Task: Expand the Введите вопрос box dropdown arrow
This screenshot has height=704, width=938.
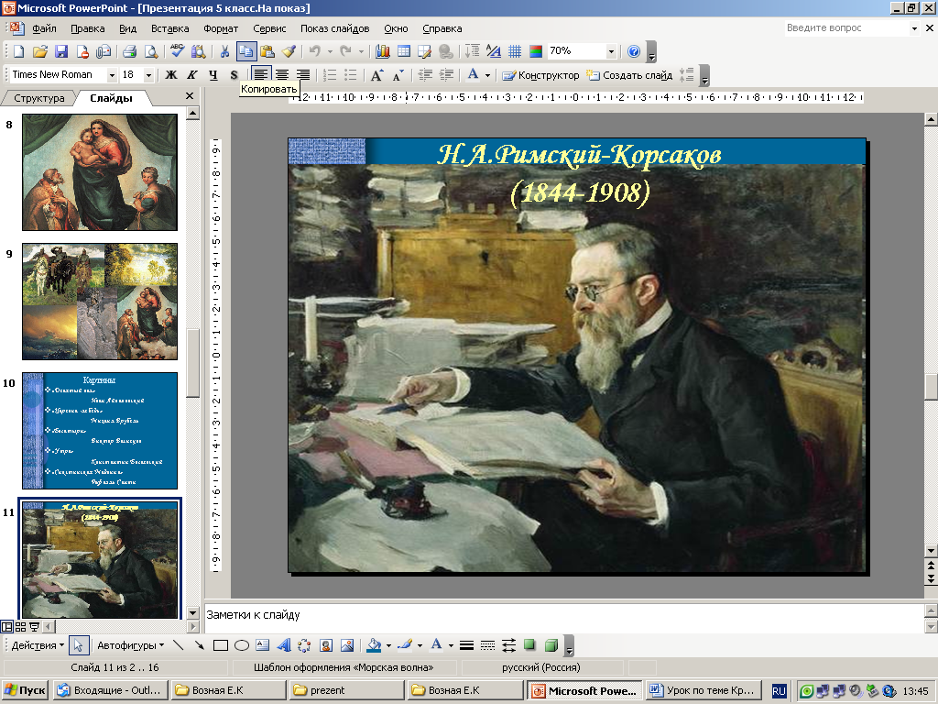Action: [914, 28]
